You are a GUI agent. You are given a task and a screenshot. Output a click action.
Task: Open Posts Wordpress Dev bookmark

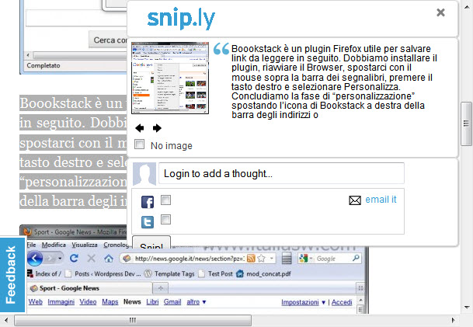(x=103, y=273)
